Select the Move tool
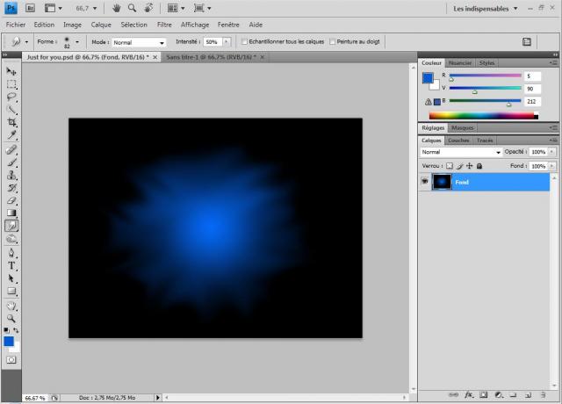Image resolution: width=562 pixels, height=404 pixels. pyautogui.click(x=11, y=72)
